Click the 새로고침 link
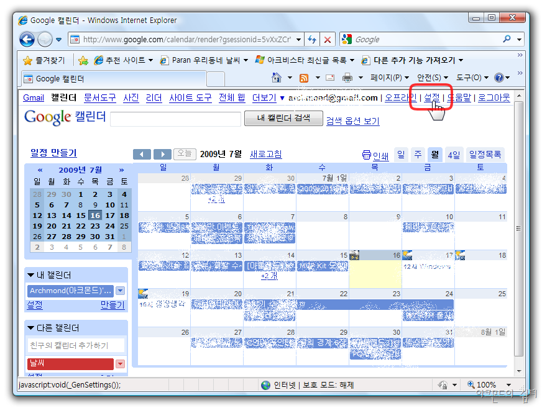The height and width of the screenshot is (408, 542). tap(266, 154)
